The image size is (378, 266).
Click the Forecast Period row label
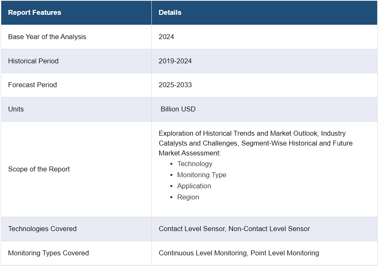point(32,85)
